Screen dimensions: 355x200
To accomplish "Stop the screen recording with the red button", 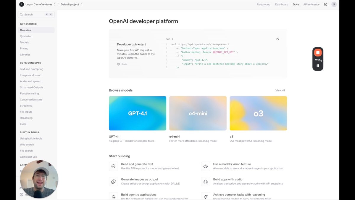I will point(318,53).
